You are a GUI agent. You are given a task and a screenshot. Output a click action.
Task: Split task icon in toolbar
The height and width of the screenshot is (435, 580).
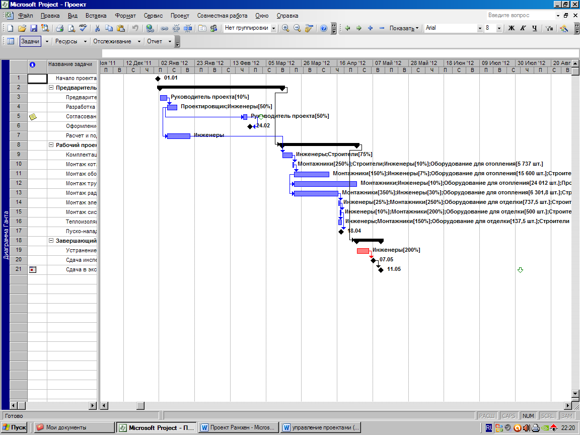tap(187, 28)
